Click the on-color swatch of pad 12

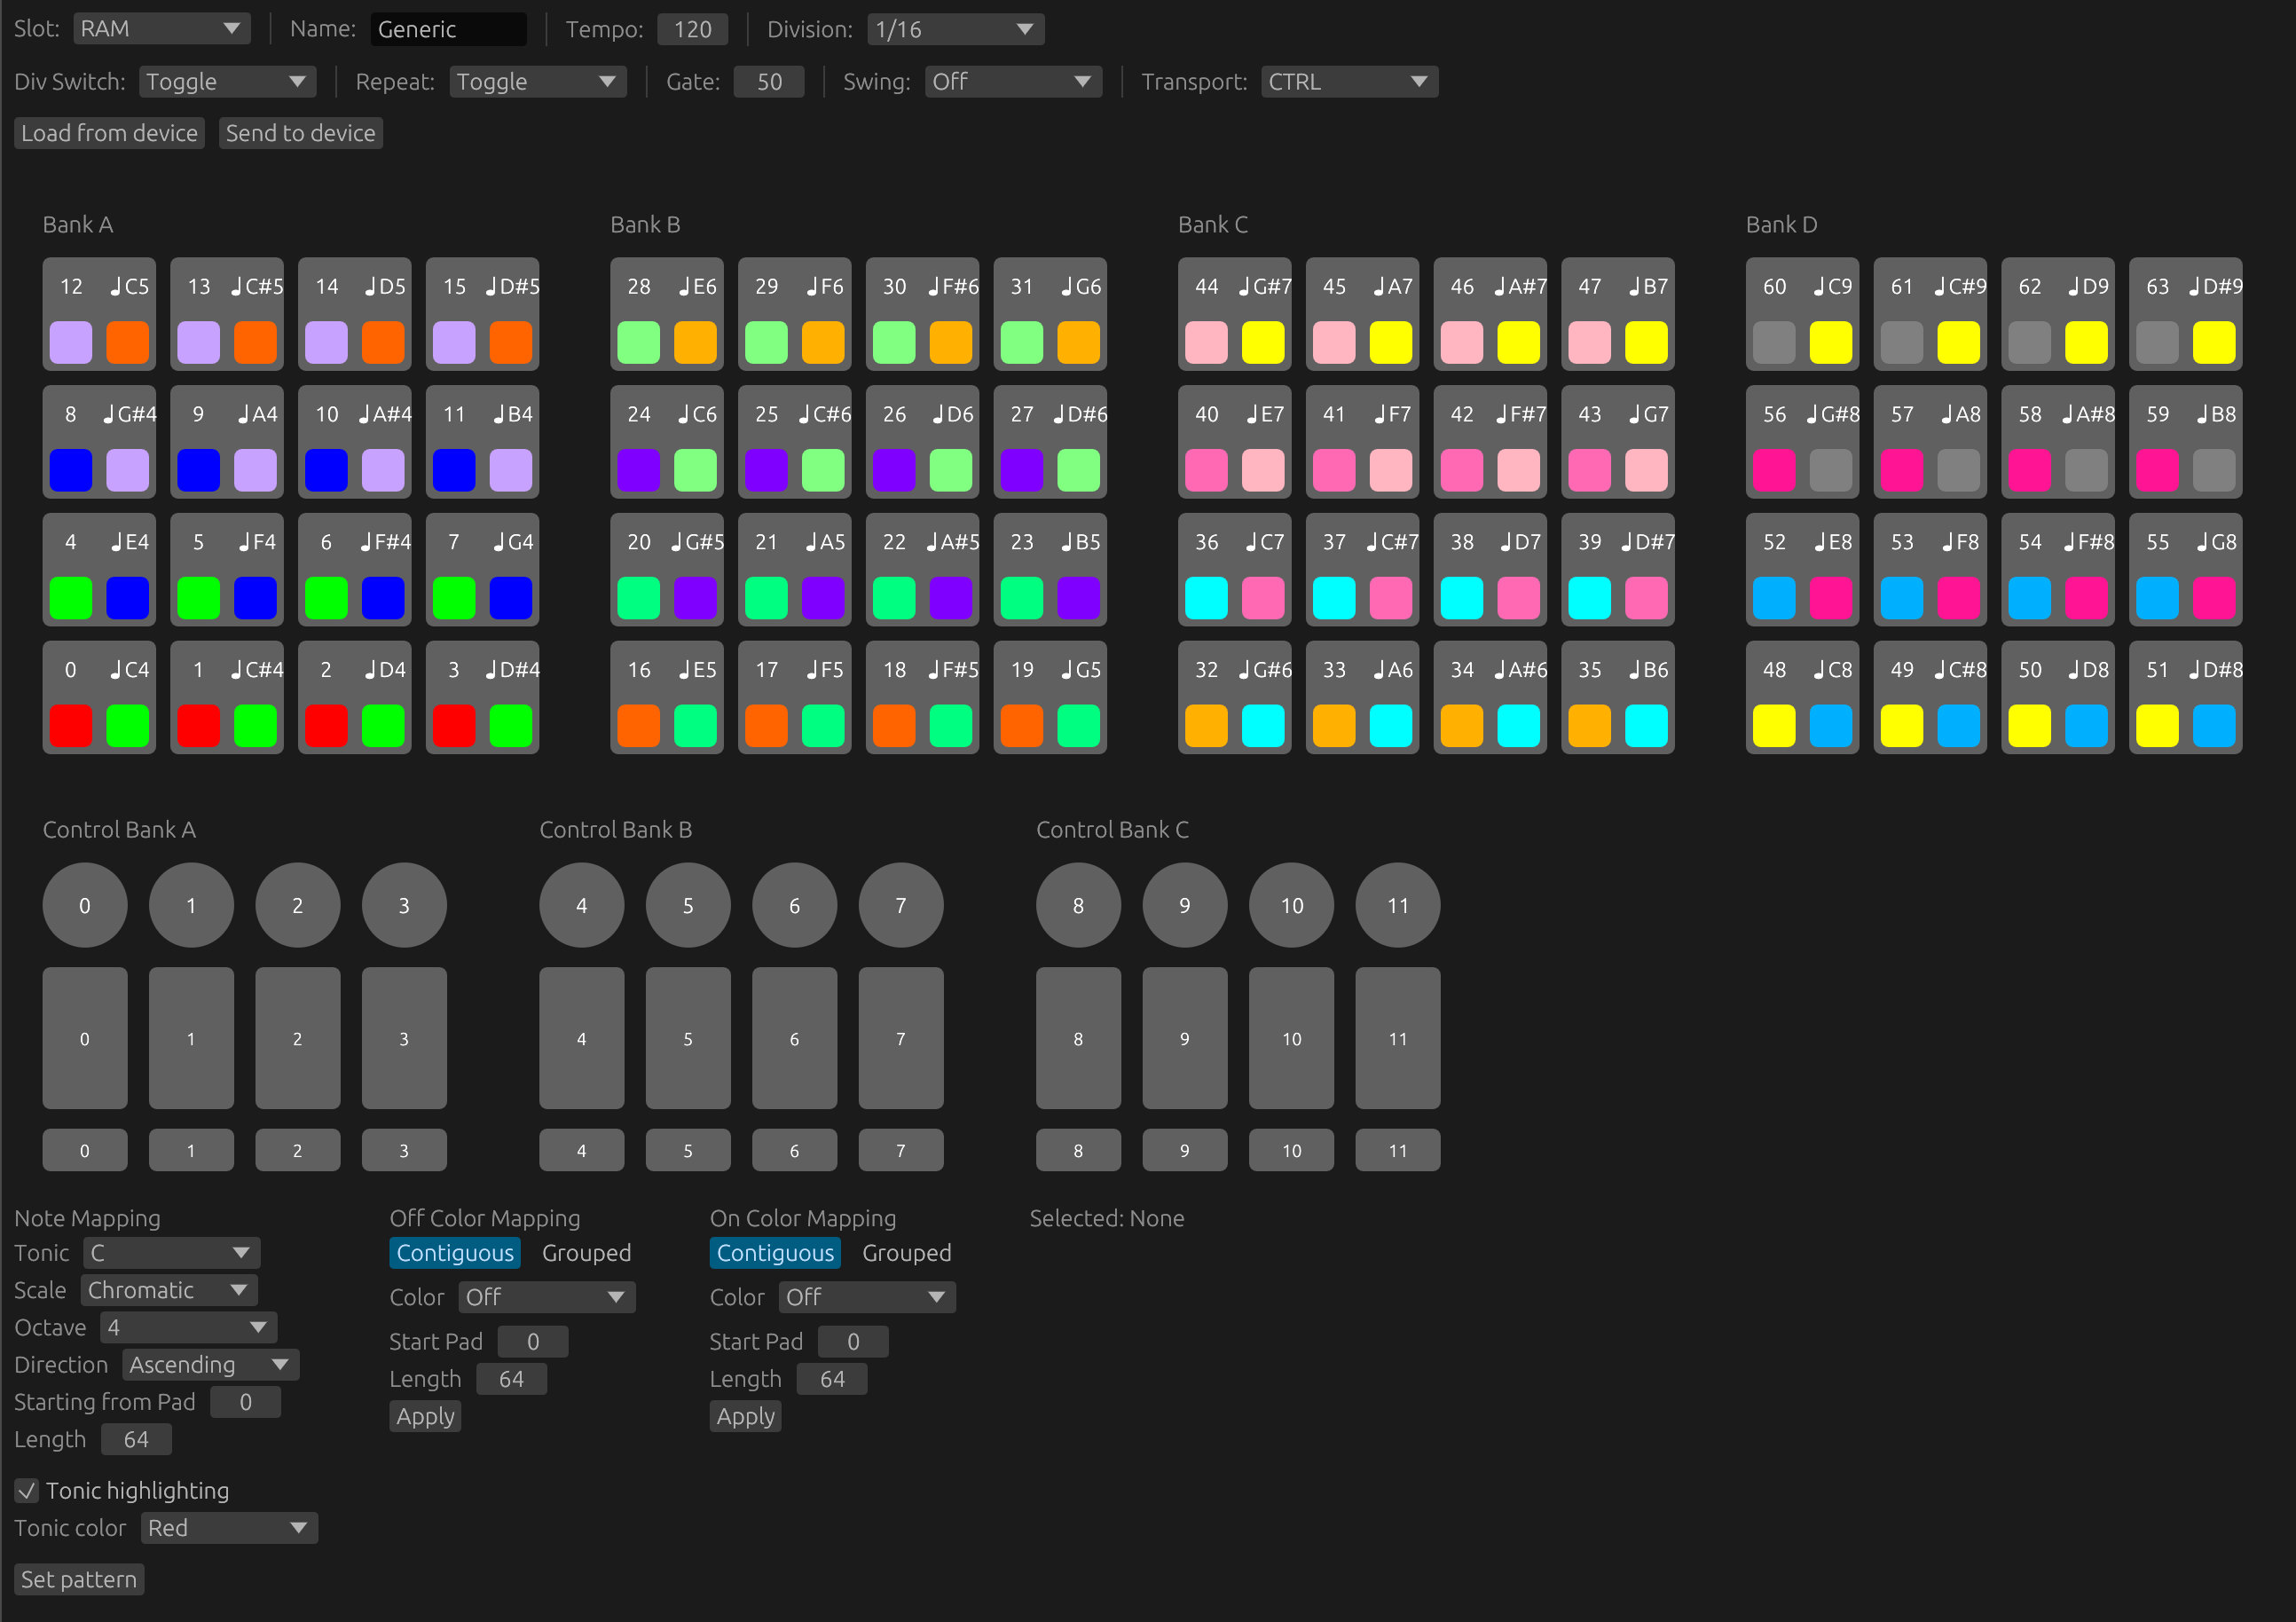(127, 342)
